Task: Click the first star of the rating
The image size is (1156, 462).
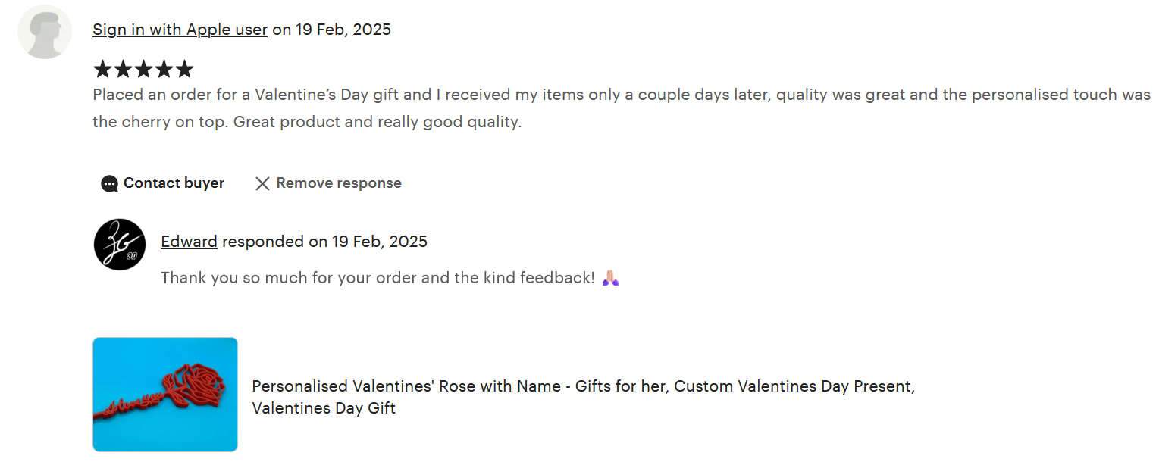Action: [x=102, y=70]
